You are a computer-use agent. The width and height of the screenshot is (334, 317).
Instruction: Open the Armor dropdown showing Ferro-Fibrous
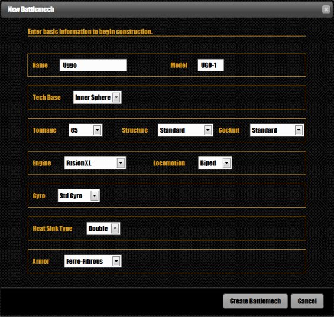click(x=93, y=262)
